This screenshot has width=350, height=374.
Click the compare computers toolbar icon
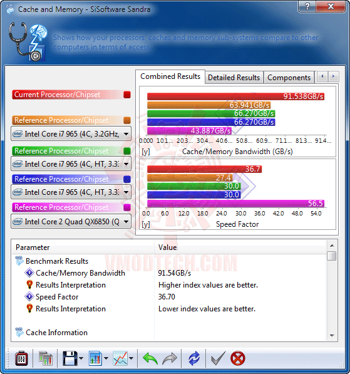pos(45,358)
